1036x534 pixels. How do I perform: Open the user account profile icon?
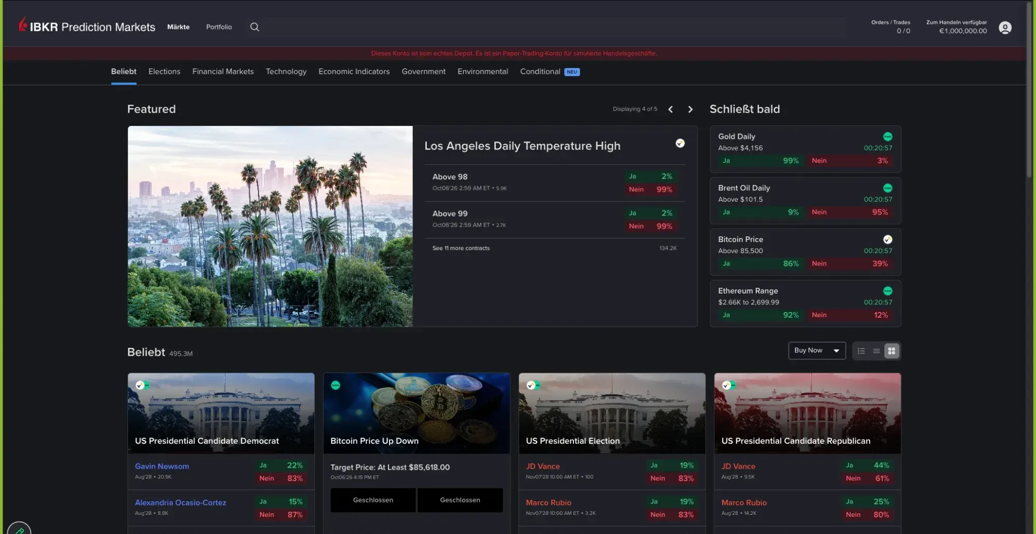[x=1005, y=27]
